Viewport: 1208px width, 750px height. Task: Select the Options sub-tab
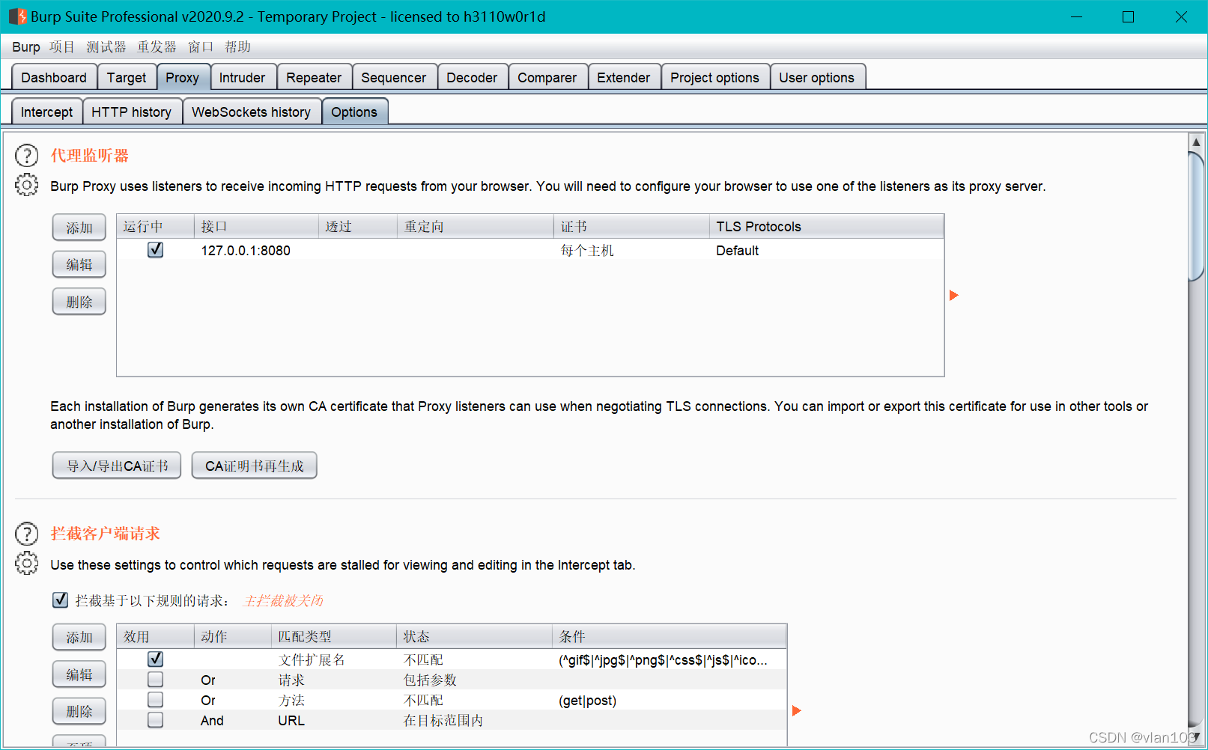point(354,112)
